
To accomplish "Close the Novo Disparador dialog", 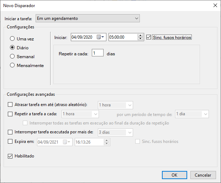I will tap(215, 5).
